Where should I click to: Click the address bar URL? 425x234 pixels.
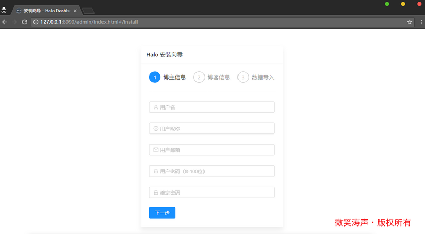pyautogui.click(x=89, y=22)
